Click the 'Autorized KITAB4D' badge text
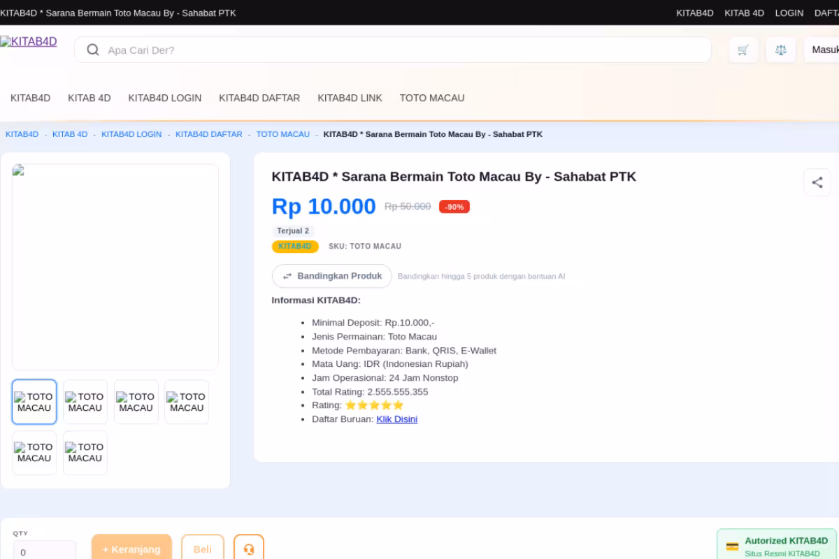Screen dimensions: 839x559 point(786,541)
